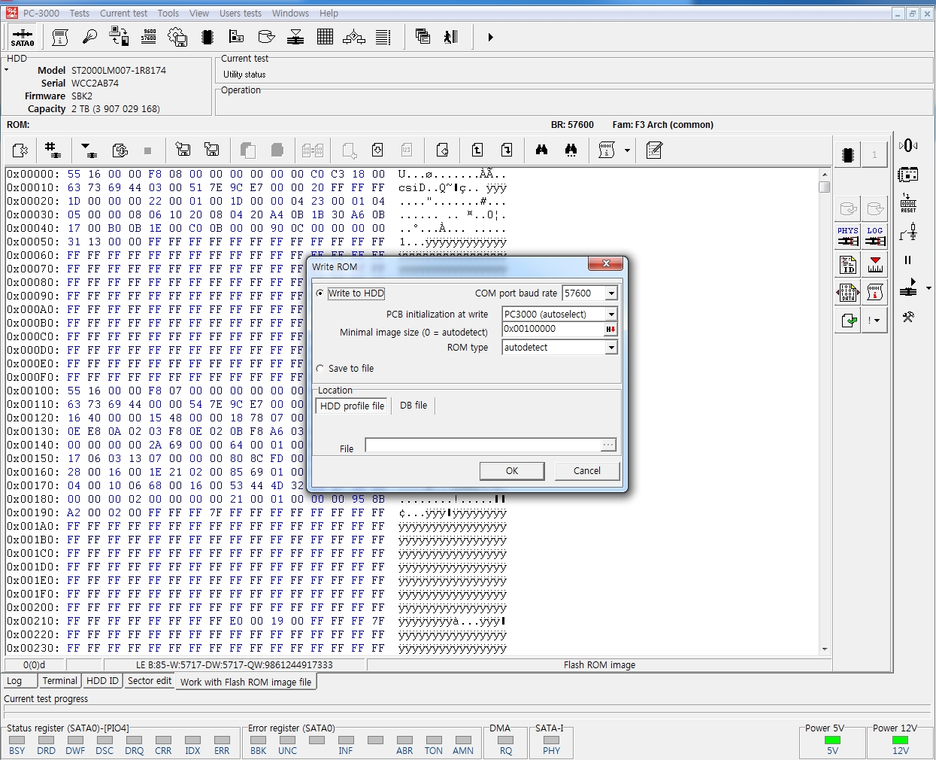
Task: Click OK in the Write ROM dialog
Action: click(511, 471)
